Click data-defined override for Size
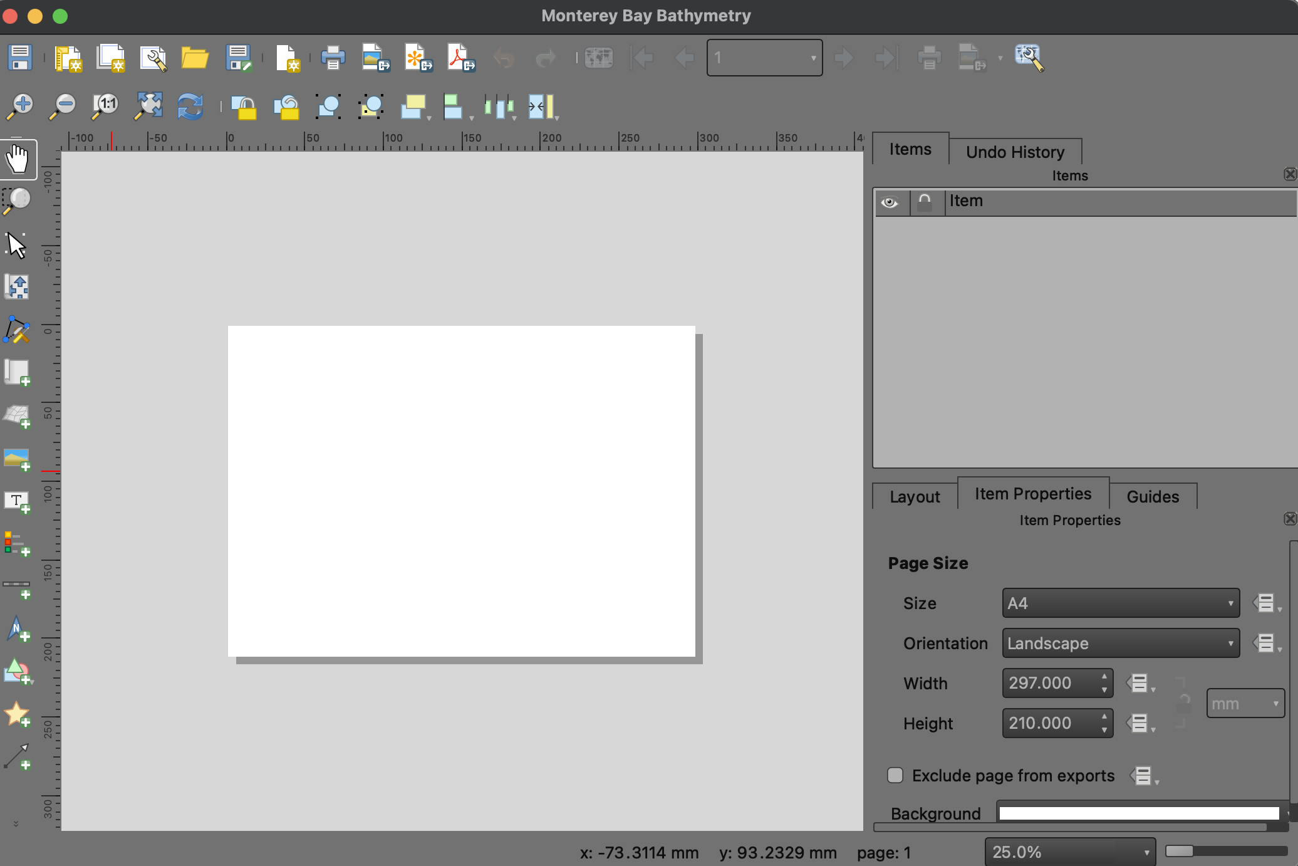 click(x=1267, y=603)
